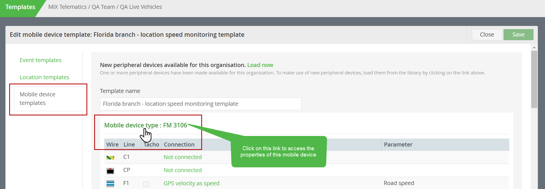Click the blue F1 wire icon
The height and width of the screenshot is (189, 545).
point(110,184)
